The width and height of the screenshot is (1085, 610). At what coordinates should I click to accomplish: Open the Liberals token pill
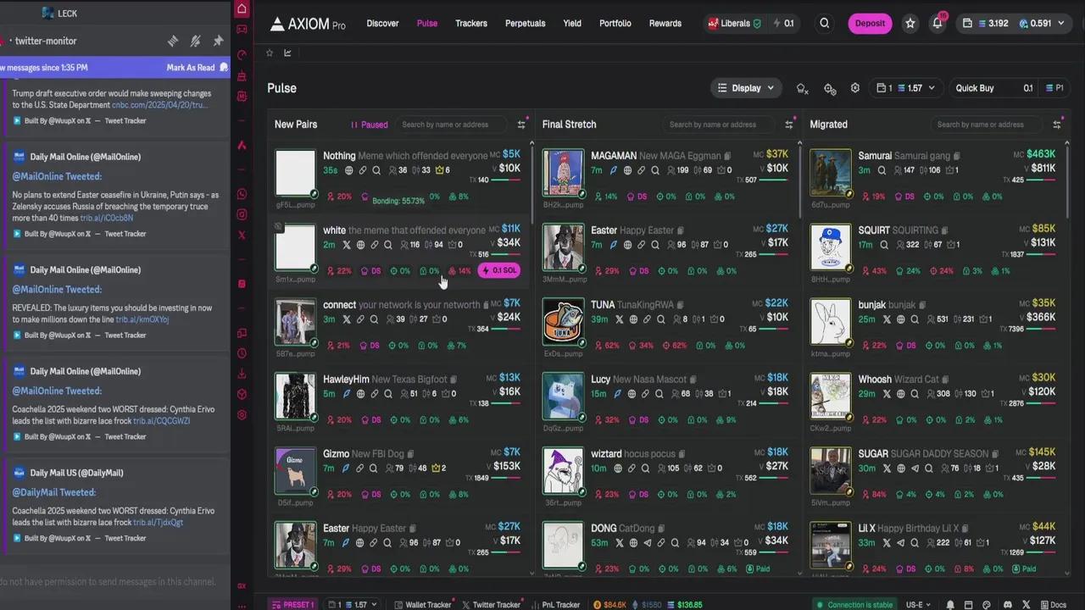tap(735, 24)
